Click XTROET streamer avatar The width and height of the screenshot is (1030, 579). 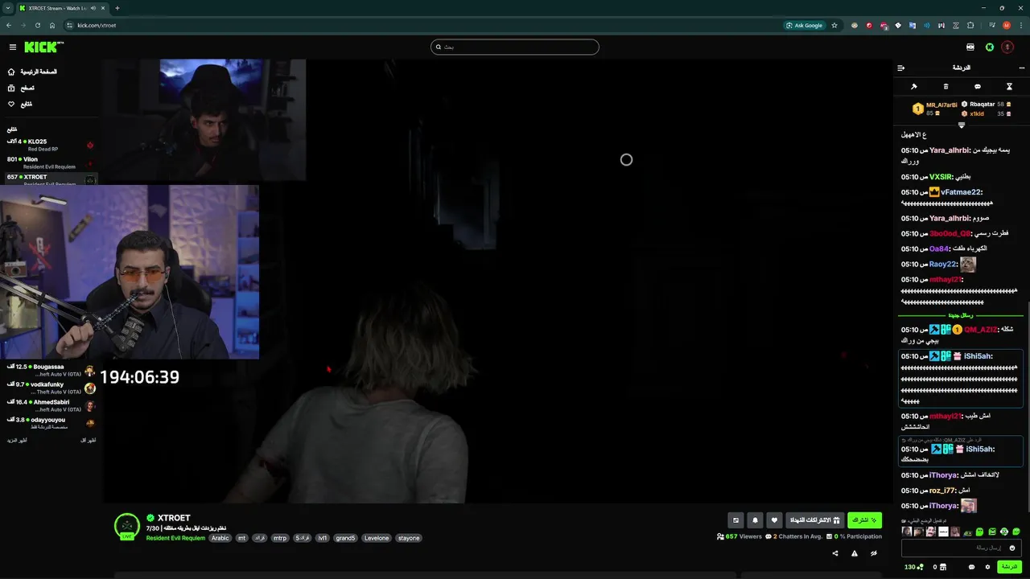click(x=127, y=526)
